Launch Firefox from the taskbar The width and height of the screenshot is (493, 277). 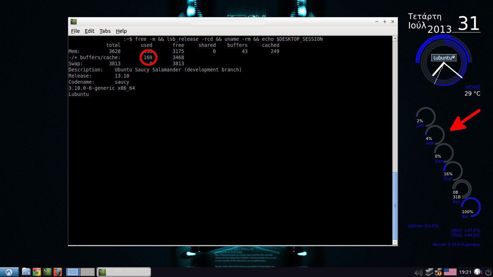(58, 272)
